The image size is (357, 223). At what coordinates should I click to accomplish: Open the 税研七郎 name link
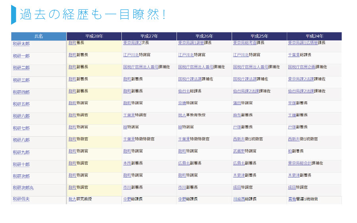tap(21, 128)
